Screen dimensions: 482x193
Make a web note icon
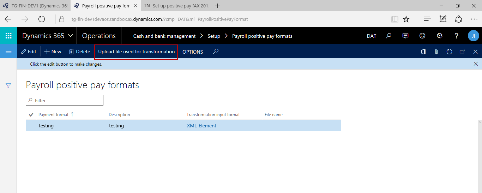pyautogui.click(x=443, y=19)
